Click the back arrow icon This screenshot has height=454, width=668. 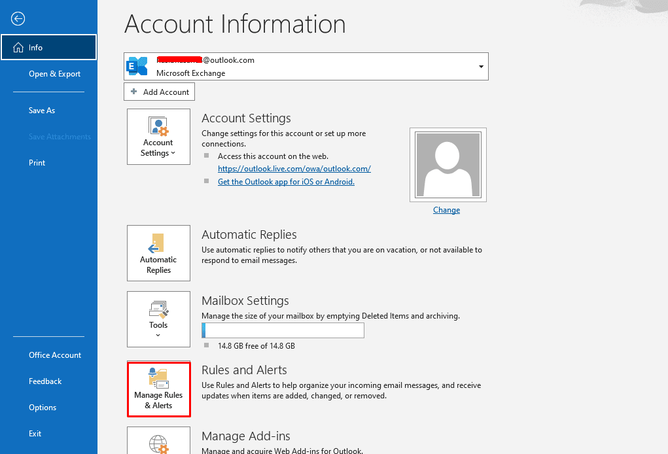tap(18, 19)
